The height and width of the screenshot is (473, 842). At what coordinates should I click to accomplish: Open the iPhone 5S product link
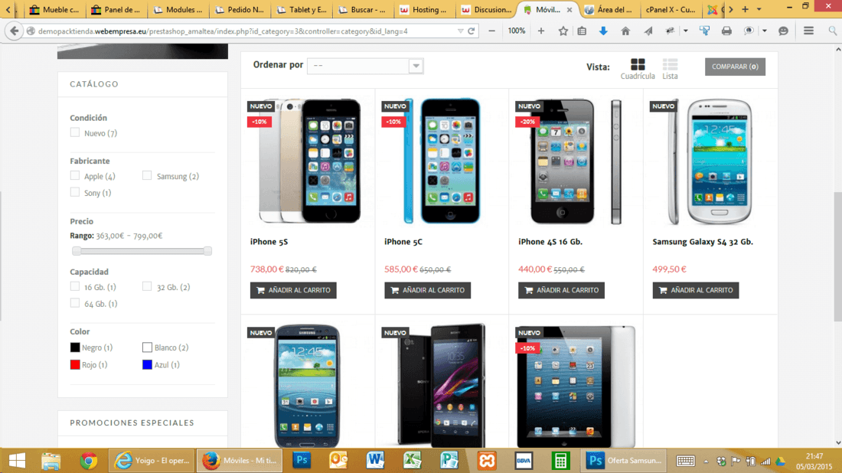coord(269,242)
